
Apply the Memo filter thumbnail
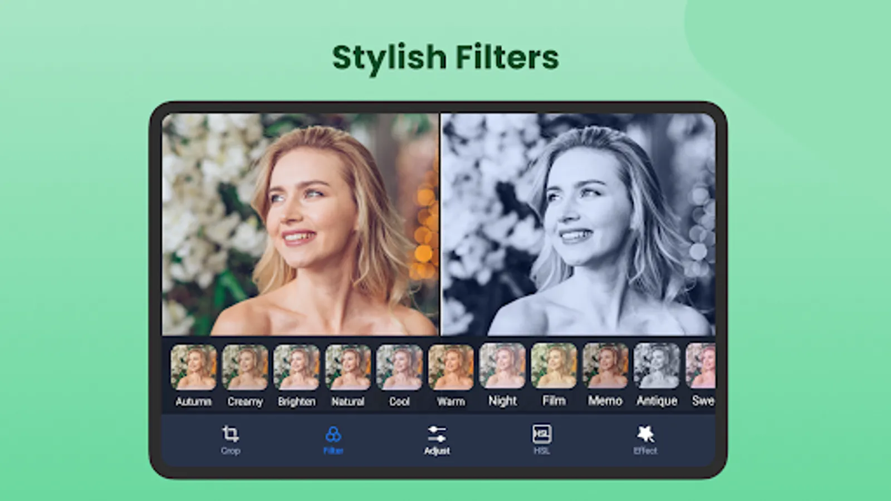pos(605,366)
